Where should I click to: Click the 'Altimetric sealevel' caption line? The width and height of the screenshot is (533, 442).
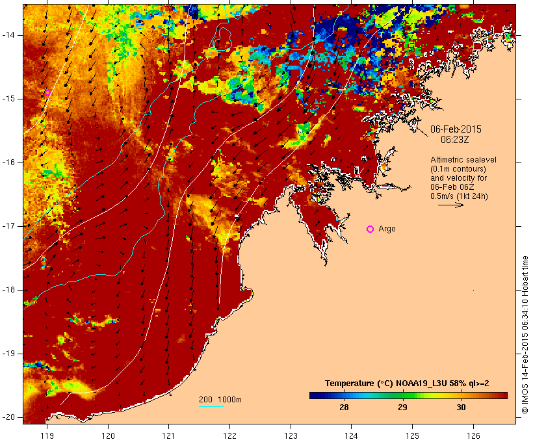coord(463,160)
